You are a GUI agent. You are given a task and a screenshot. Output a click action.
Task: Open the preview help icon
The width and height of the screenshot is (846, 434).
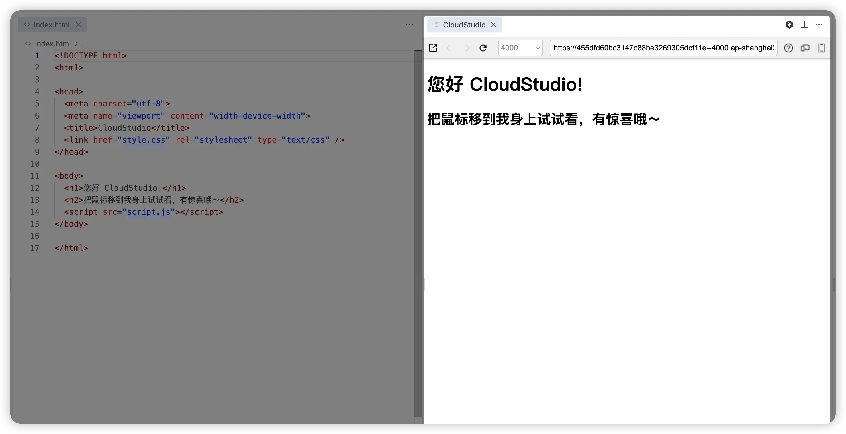[788, 48]
